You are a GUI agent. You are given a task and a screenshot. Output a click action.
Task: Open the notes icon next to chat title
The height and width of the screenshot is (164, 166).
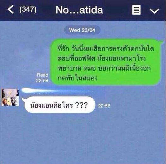point(136,10)
